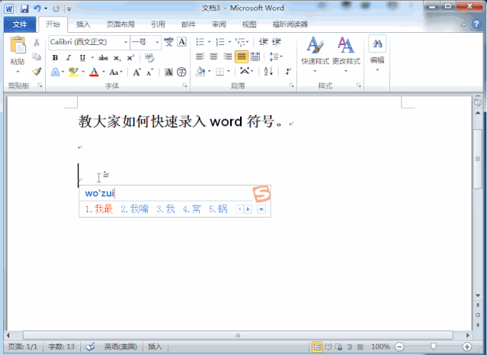
Task: Click Change Styles button
Action: point(346,55)
